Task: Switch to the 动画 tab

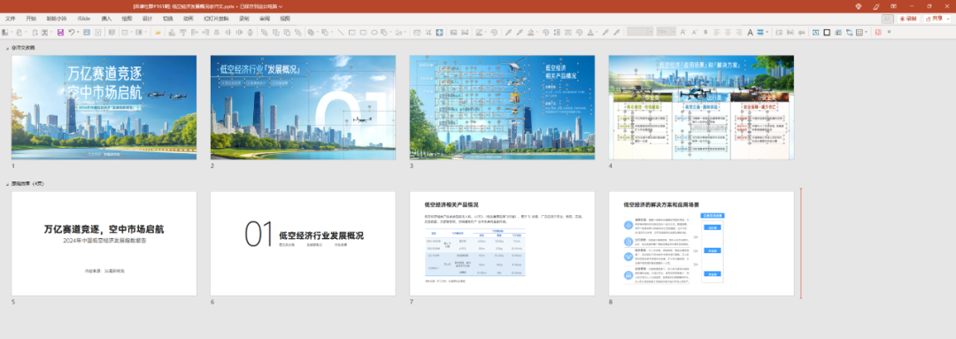Action: click(188, 19)
